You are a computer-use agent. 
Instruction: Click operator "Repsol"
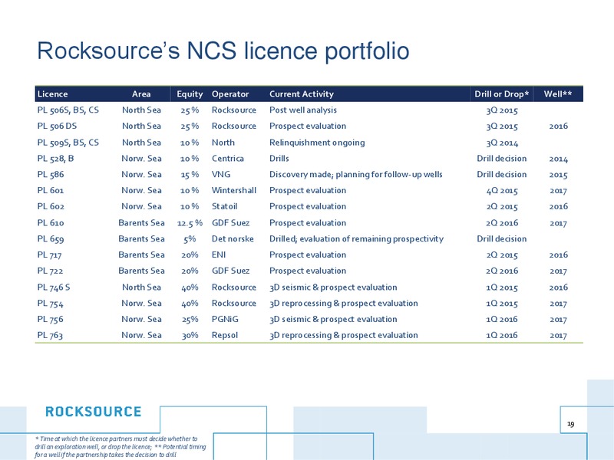click(225, 336)
